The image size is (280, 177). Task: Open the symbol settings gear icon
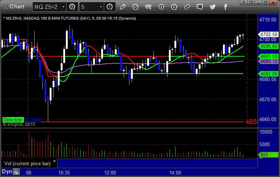tap(72, 7)
